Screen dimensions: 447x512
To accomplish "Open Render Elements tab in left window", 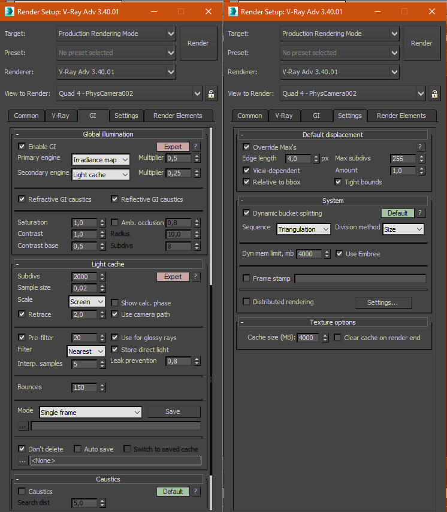I will coord(178,116).
